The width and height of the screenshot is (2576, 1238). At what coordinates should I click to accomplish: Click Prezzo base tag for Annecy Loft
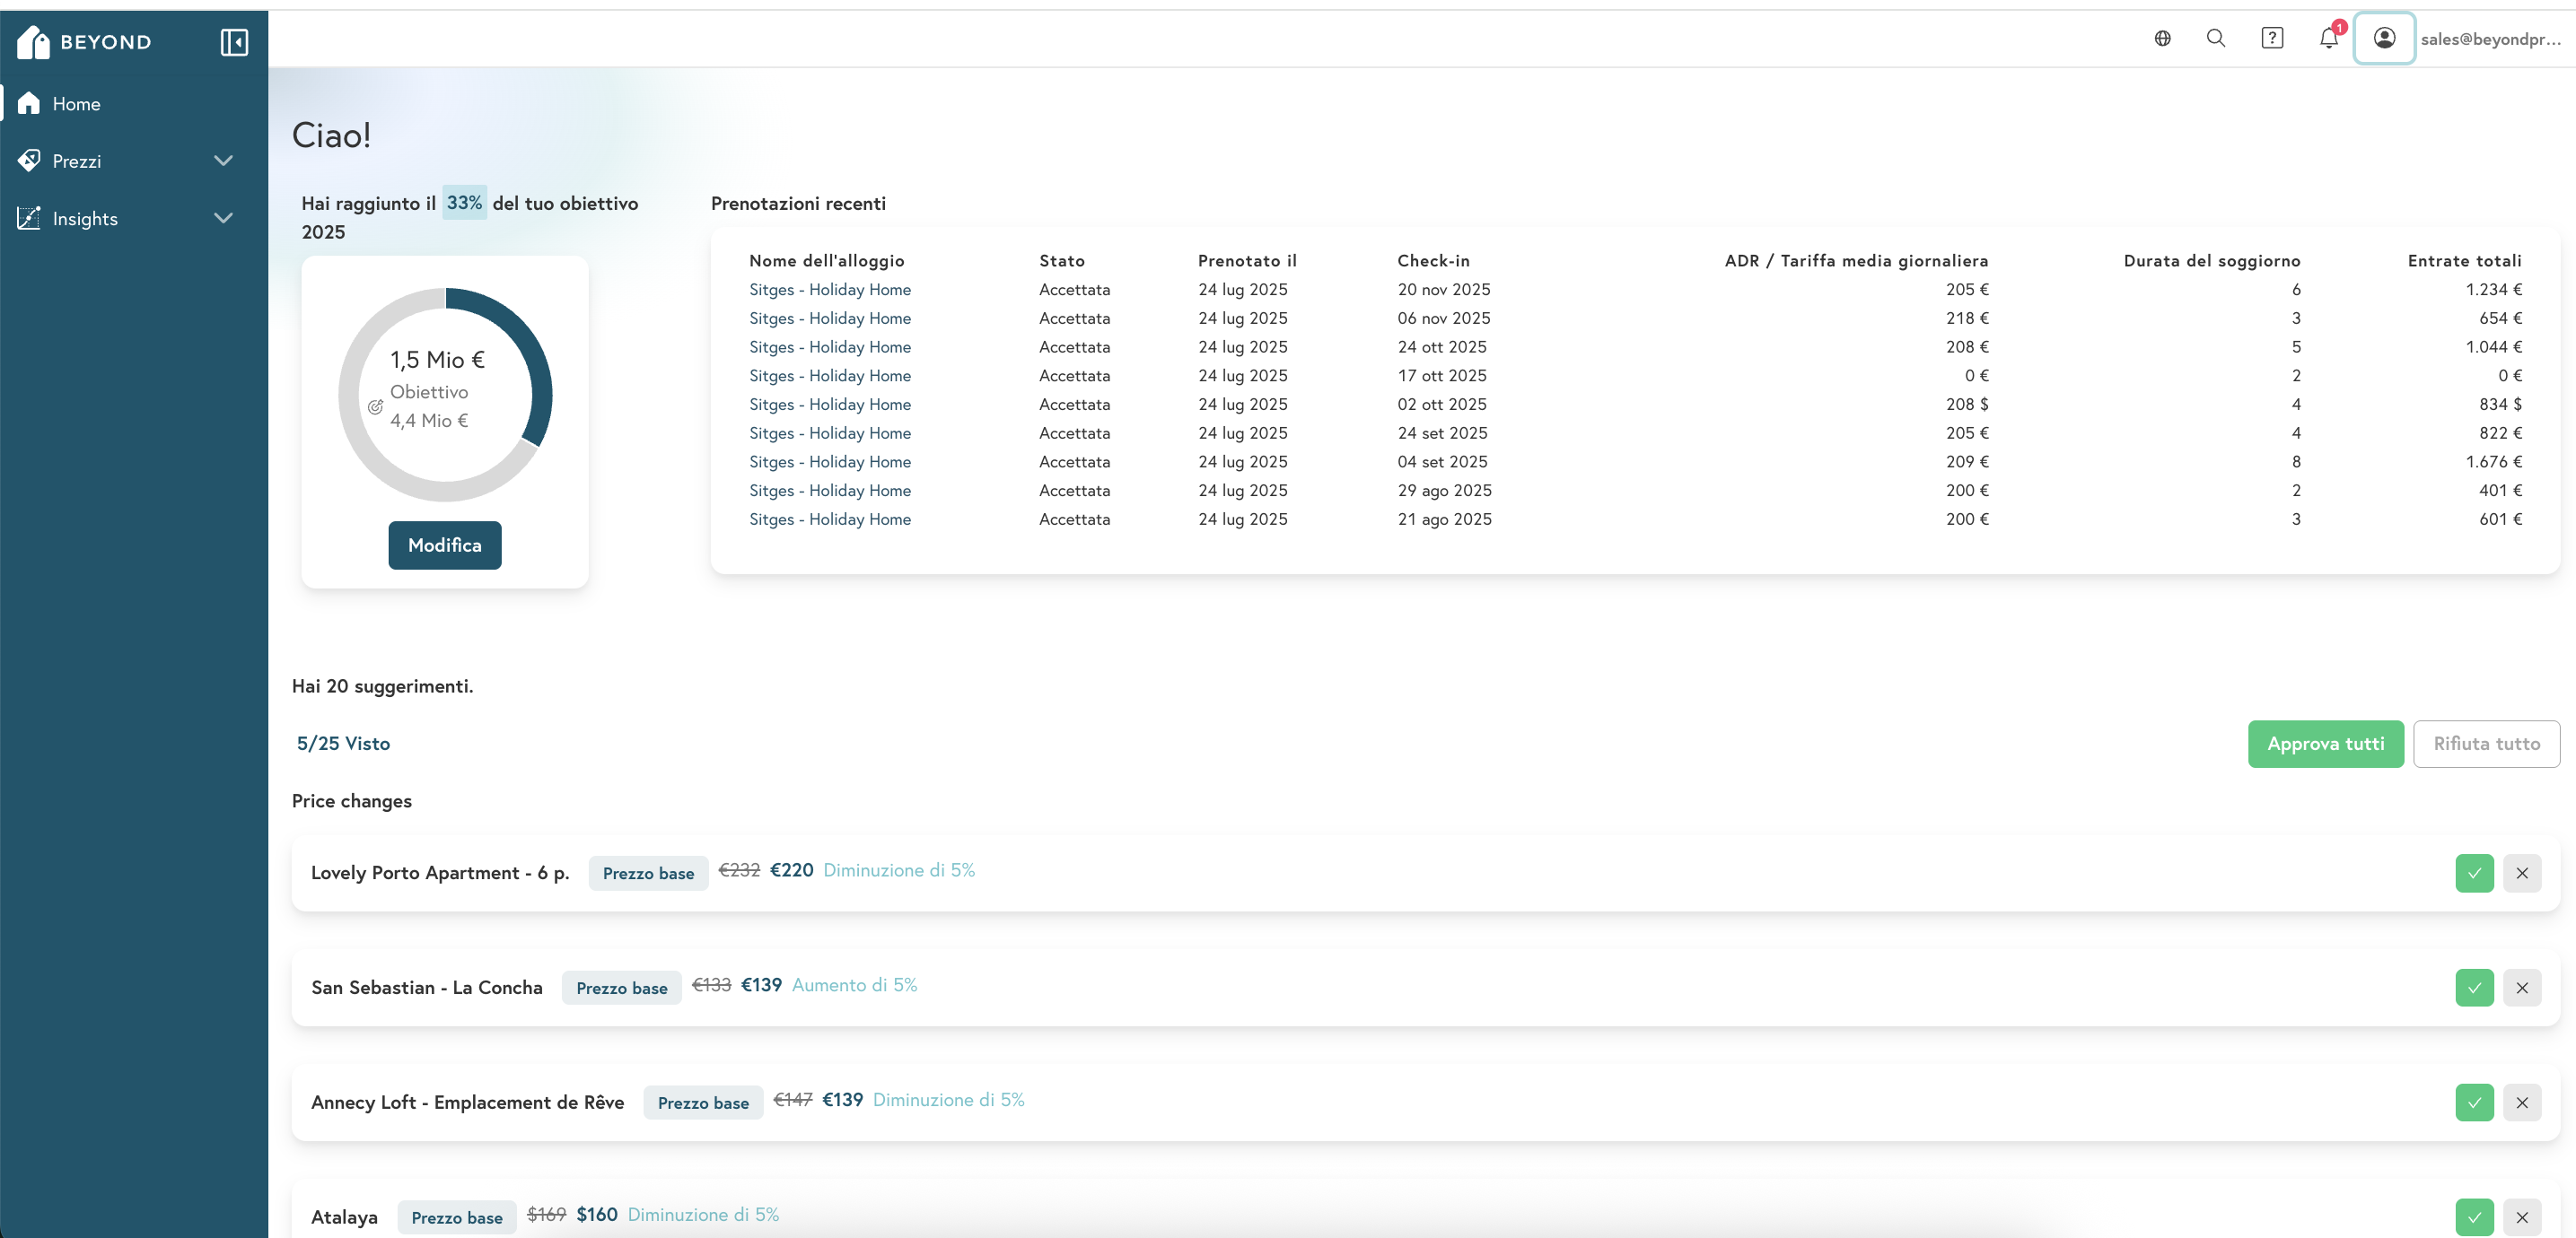tap(703, 1103)
